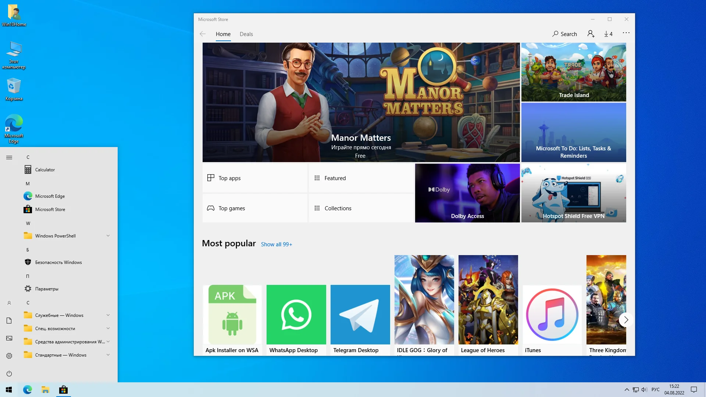Open the Top apps tile
This screenshot has width=706, height=397.
coord(254,178)
